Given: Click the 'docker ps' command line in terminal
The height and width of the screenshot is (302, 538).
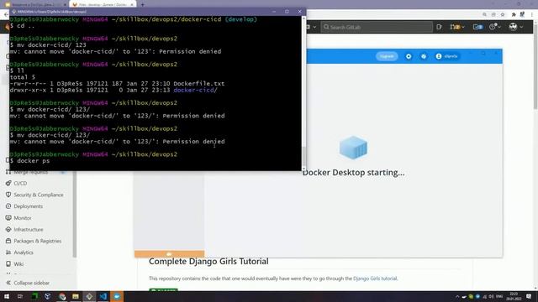Looking at the screenshot, I should [x=33, y=160].
